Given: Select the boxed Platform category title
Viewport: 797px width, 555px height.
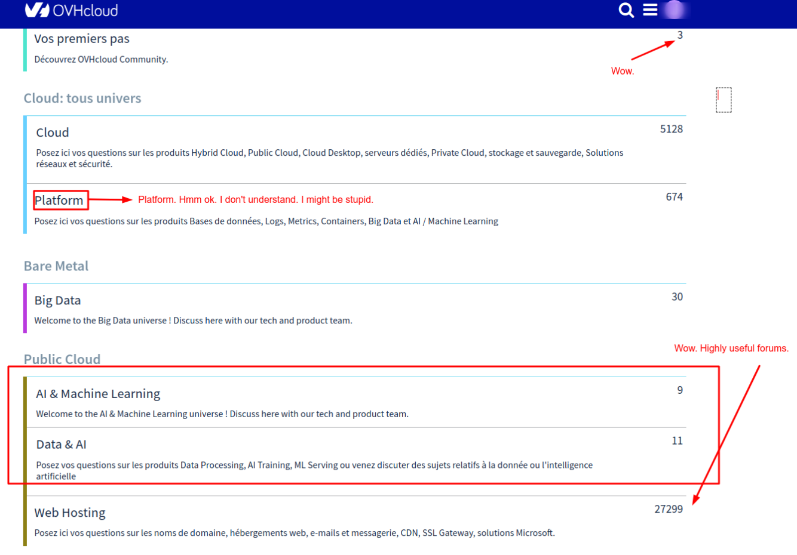Looking at the screenshot, I should (59, 201).
